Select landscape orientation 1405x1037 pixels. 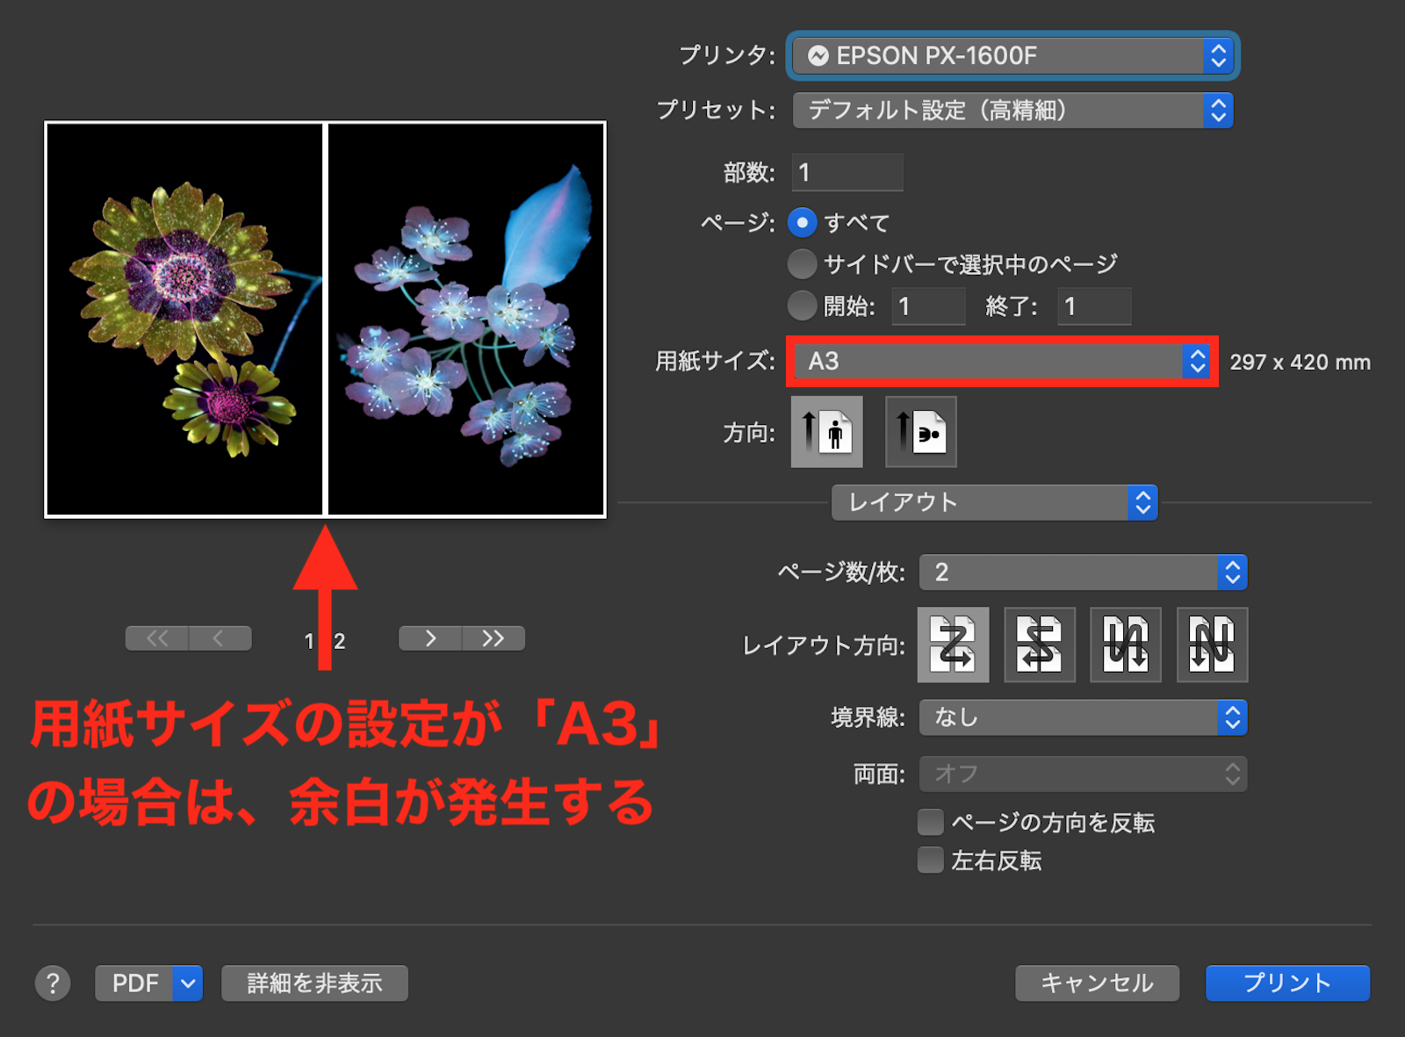click(x=920, y=431)
